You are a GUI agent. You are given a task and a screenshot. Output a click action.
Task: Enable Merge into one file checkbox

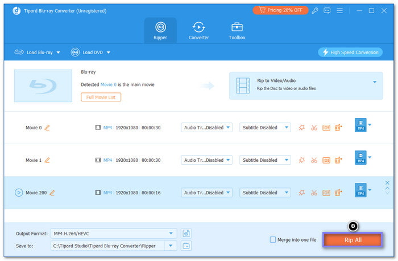[x=273, y=240]
